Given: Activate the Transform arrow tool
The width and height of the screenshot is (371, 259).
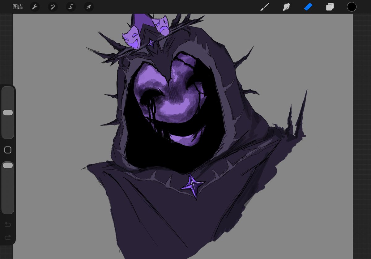Looking at the screenshot, I should tap(89, 7).
